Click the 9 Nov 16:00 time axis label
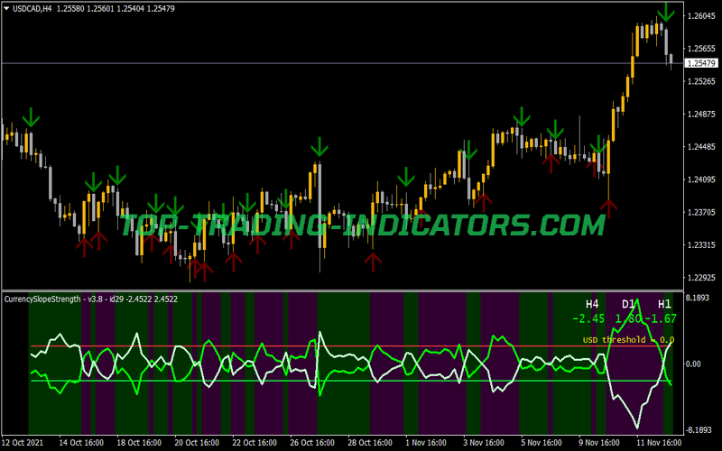The height and width of the screenshot is (451, 722). coord(599,443)
